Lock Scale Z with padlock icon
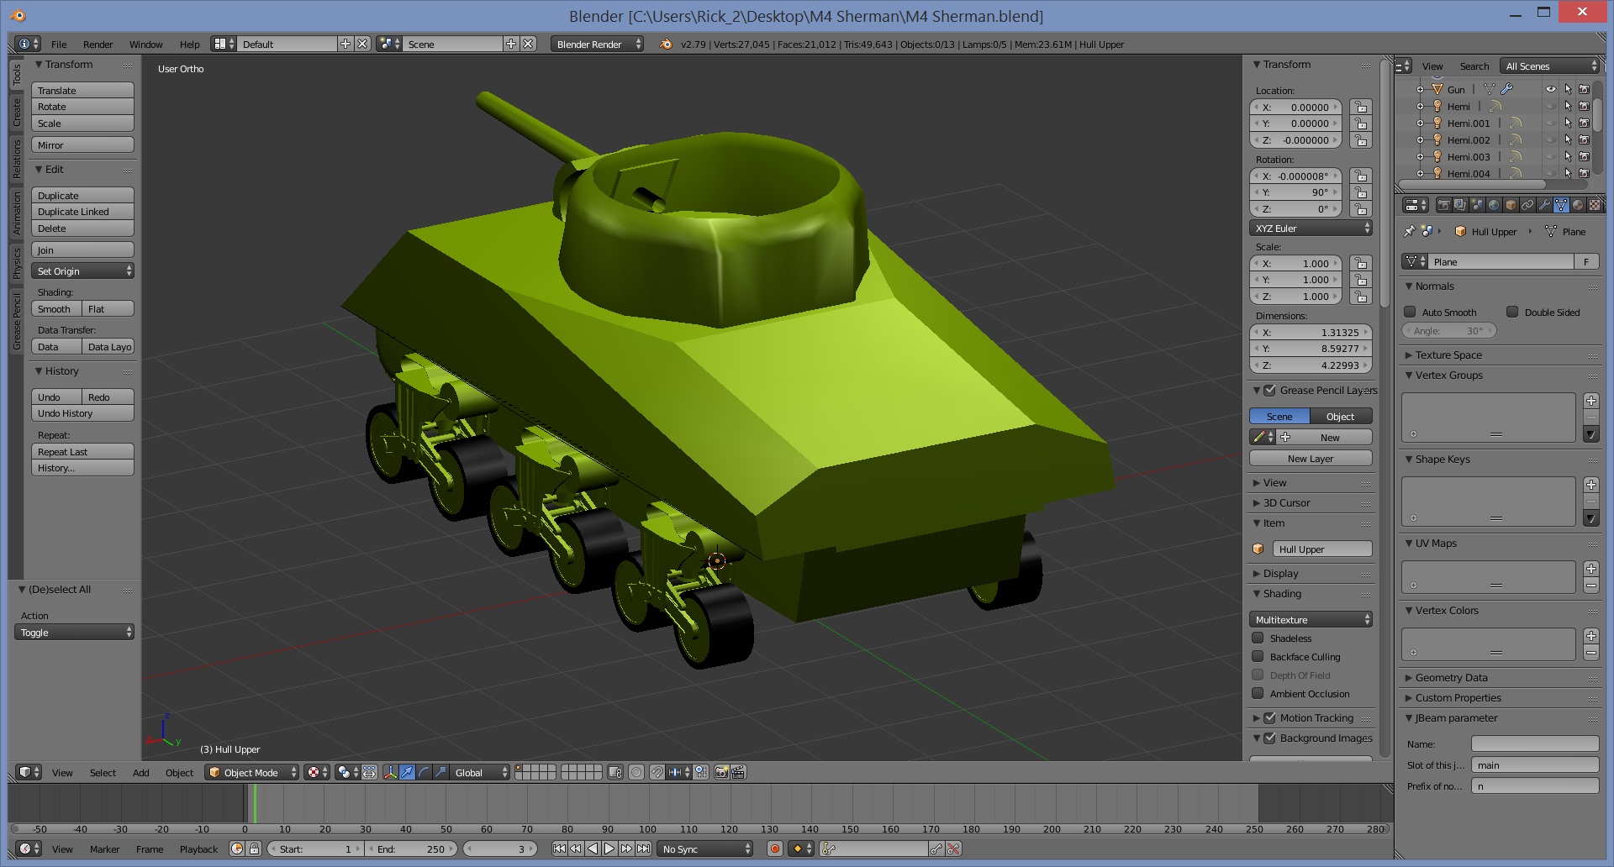The height and width of the screenshot is (867, 1614). [x=1360, y=297]
